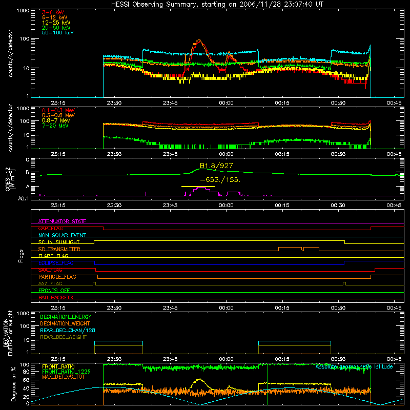The image size is (410, 410).
Task: Click the DECIMATION_WEIGHT legend label
Action: pyautogui.click(x=65, y=323)
